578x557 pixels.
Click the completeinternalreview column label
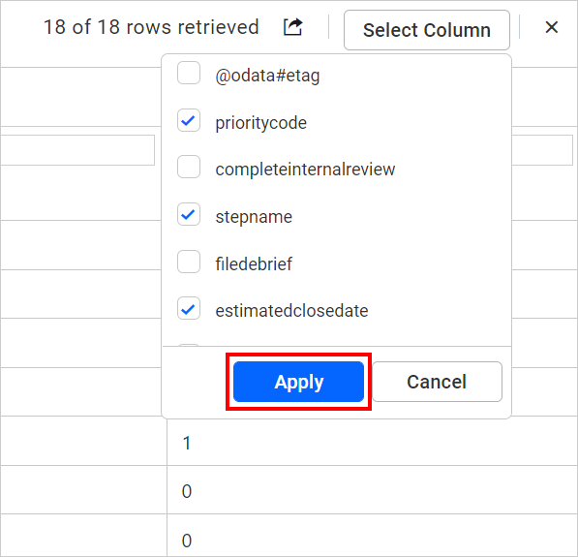(305, 170)
